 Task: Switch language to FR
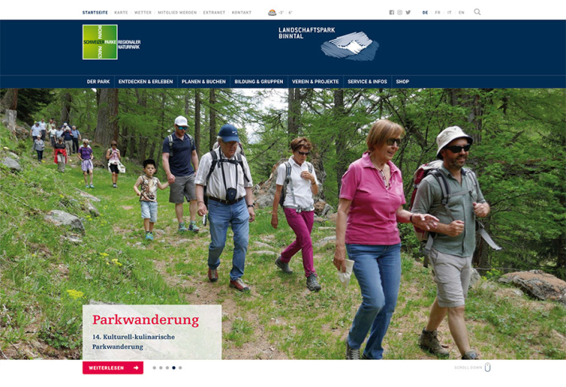point(437,12)
